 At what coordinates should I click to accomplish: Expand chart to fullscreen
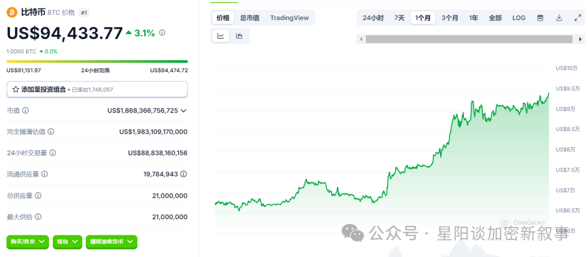tap(578, 18)
